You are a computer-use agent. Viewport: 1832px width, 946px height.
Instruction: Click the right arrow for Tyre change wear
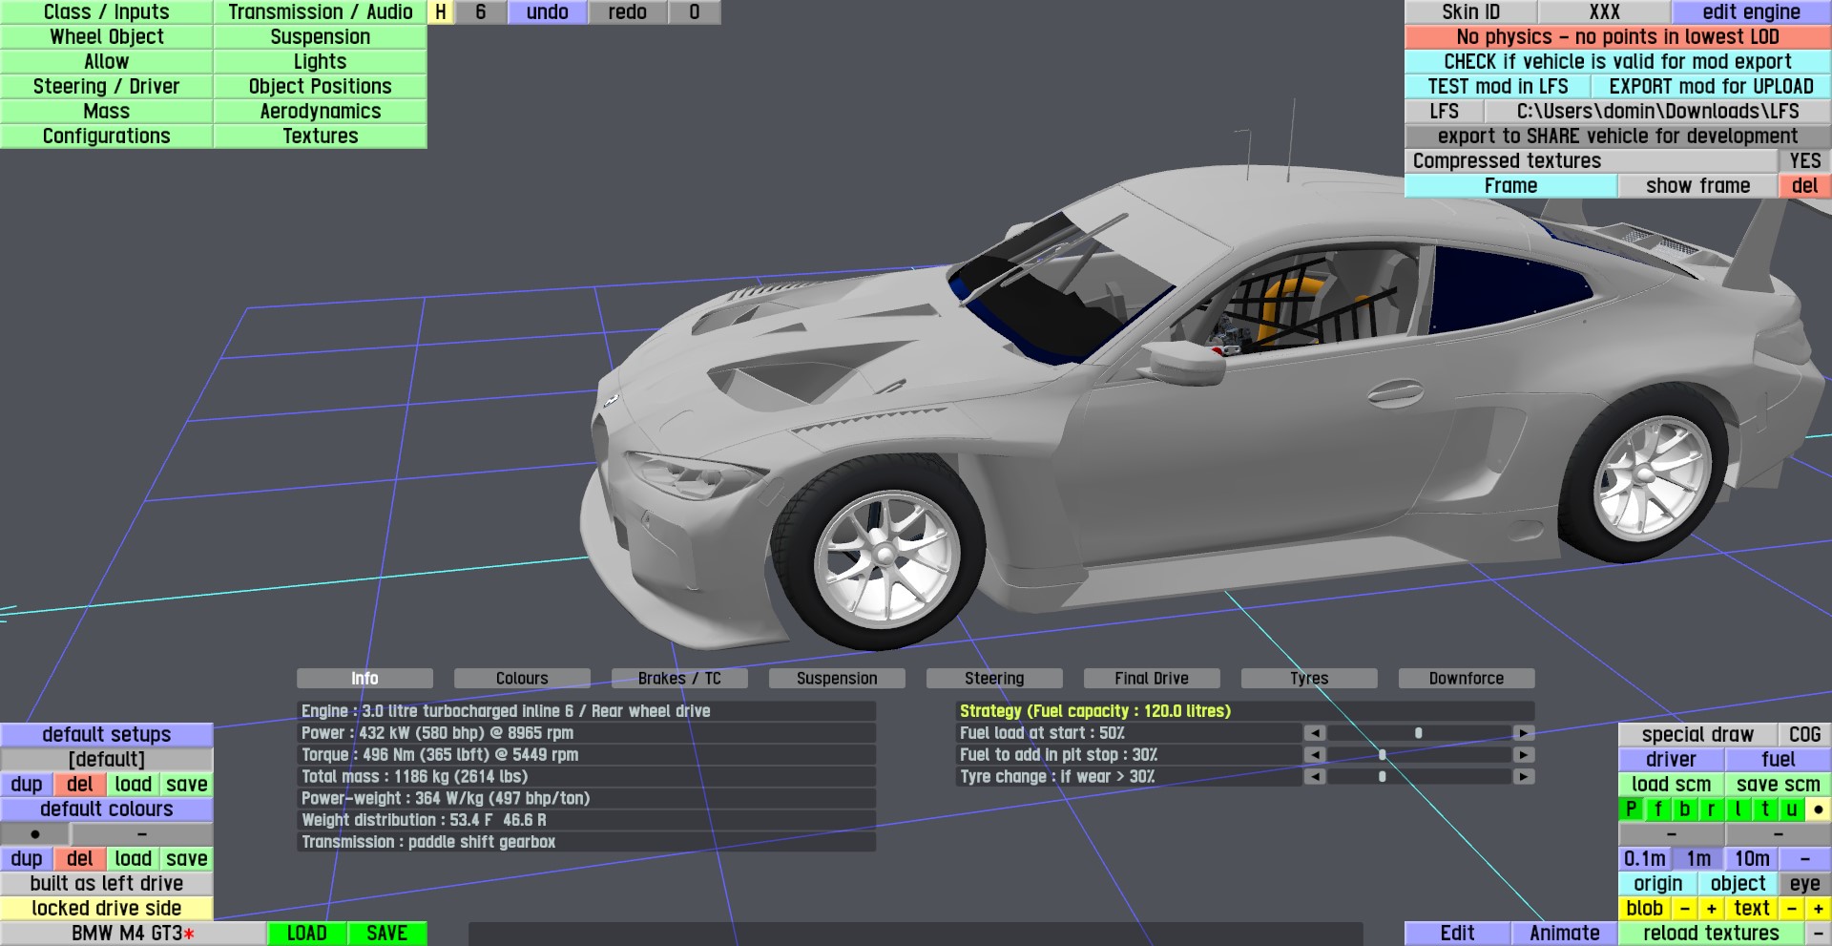point(1524,777)
